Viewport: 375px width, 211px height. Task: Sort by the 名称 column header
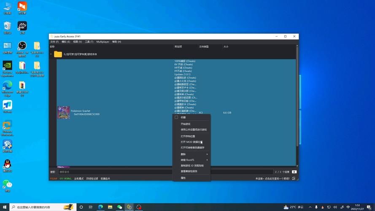(52, 47)
